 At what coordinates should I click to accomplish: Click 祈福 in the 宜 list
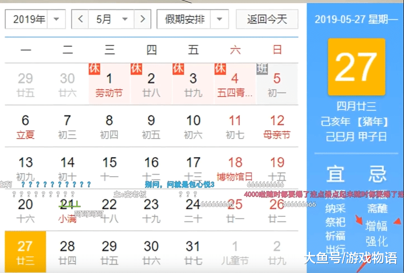tap(335, 236)
